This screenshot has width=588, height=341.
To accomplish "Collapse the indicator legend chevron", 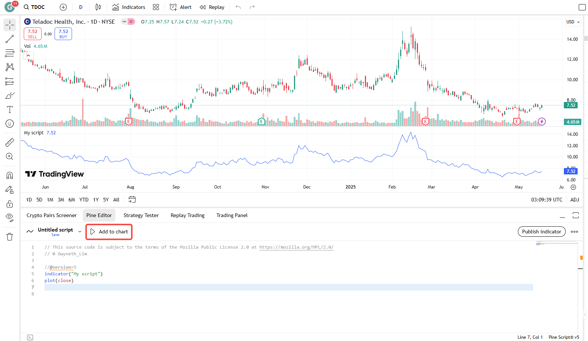I will click(x=28, y=55).
